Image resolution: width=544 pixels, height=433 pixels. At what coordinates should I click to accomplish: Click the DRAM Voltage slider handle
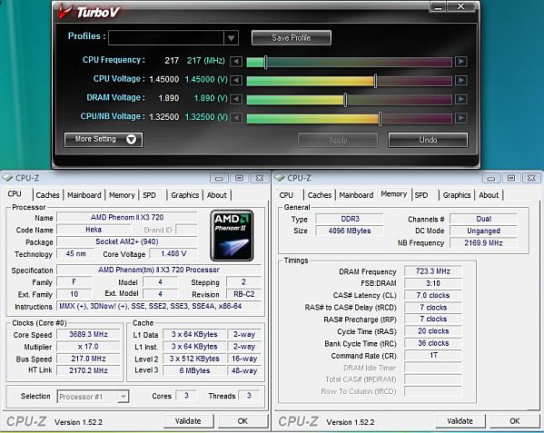(x=345, y=100)
